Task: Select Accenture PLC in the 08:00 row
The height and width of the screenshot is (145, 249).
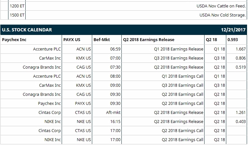Action: point(47,76)
